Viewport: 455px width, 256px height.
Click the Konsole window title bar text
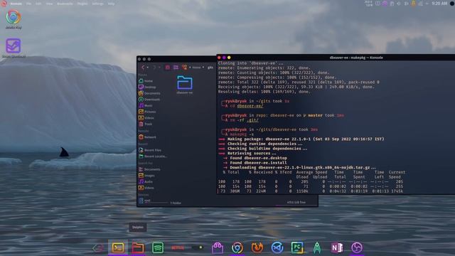tap(356, 58)
